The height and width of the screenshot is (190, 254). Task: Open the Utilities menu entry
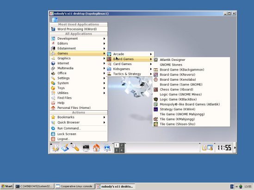pos(79,93)
